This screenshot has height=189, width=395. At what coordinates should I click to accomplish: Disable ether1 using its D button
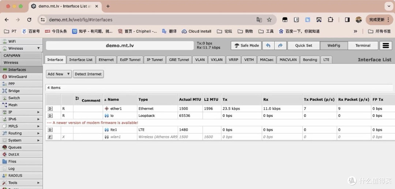(50, 109)
